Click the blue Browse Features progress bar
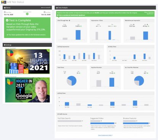158x140 pixels. coord(136,123)
